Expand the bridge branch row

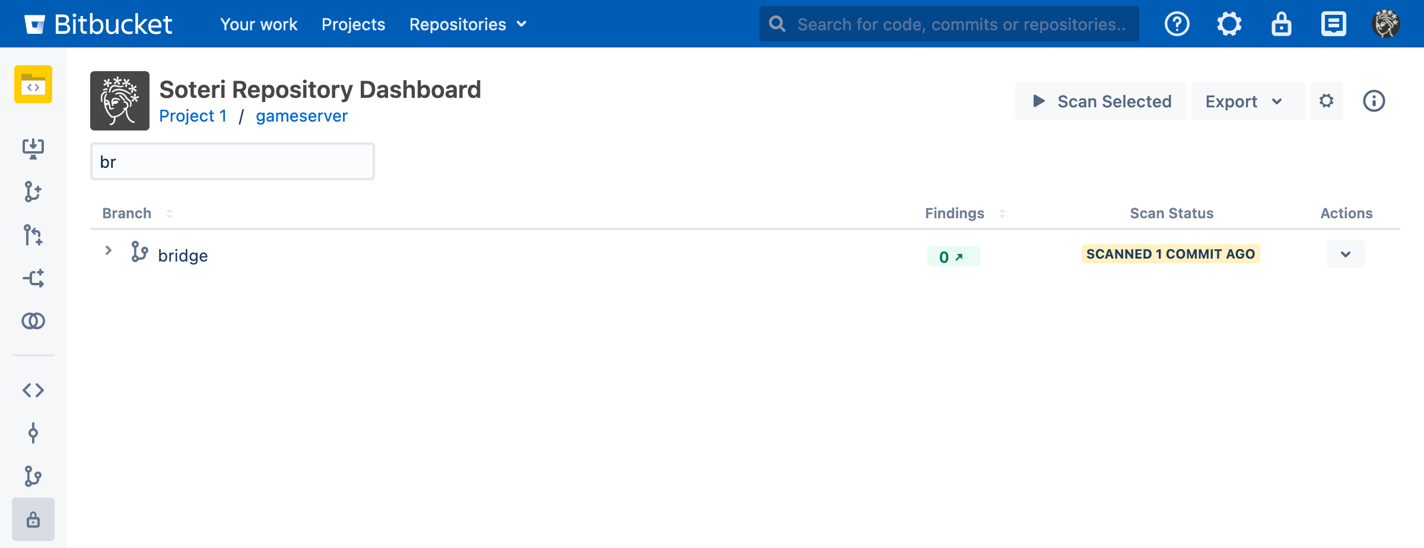[x=109, y=251]
